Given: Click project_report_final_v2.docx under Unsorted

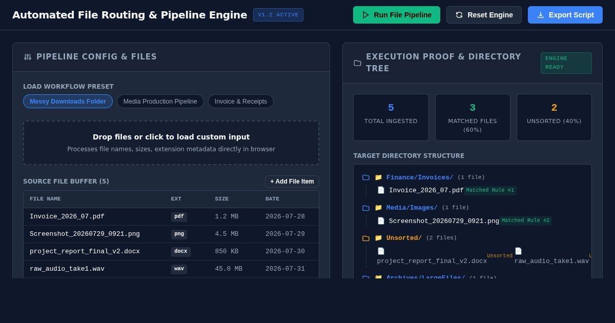Looking at the screenshot, I should coord(432,261).
